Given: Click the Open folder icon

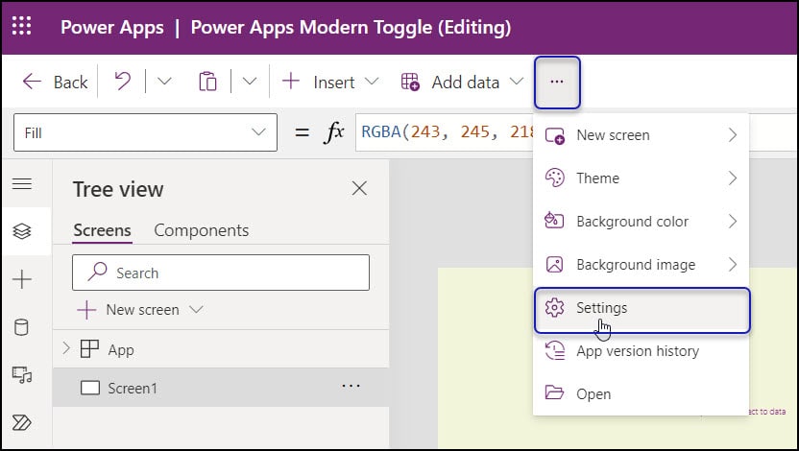Looking at the screenshot, I should [554, 393].
